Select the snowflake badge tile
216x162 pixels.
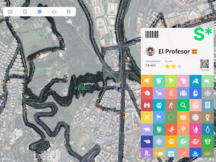point(159,142)
